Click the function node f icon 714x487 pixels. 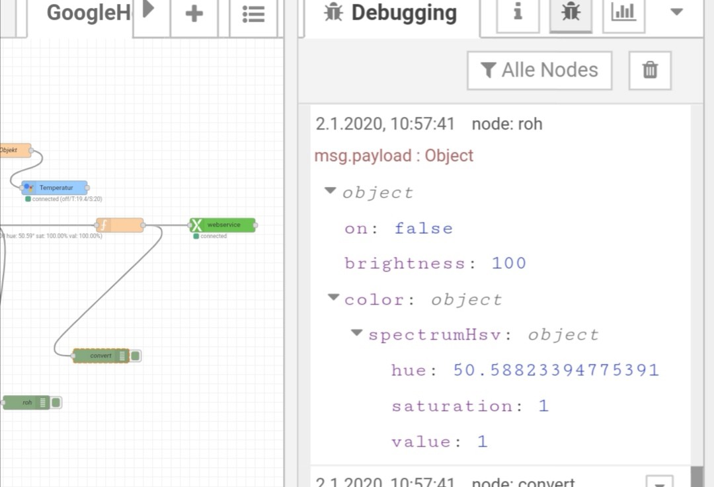coord(103,225)
